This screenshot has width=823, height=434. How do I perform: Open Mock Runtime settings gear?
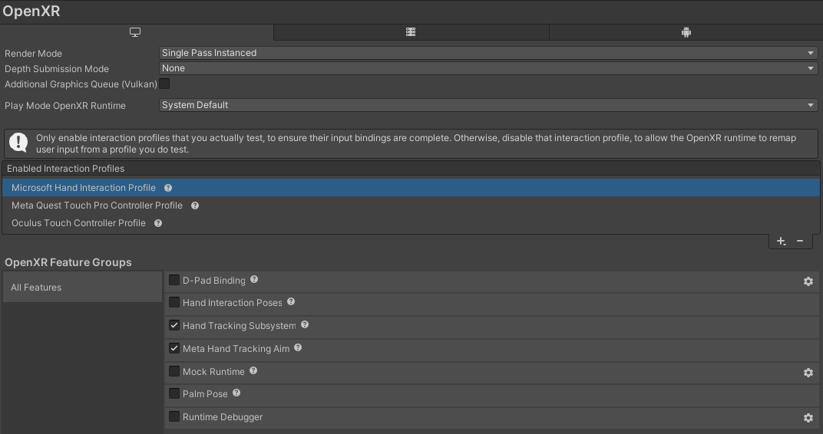point(808,373)
